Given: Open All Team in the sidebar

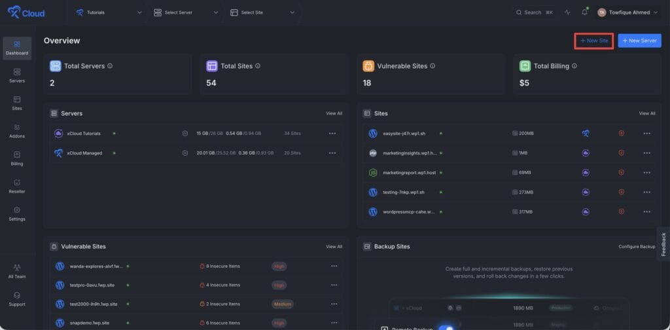Looking at the screenshot, I should (x=17, y=272).
